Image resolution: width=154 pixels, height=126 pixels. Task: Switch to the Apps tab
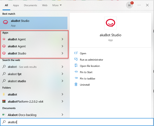point(16,5)
